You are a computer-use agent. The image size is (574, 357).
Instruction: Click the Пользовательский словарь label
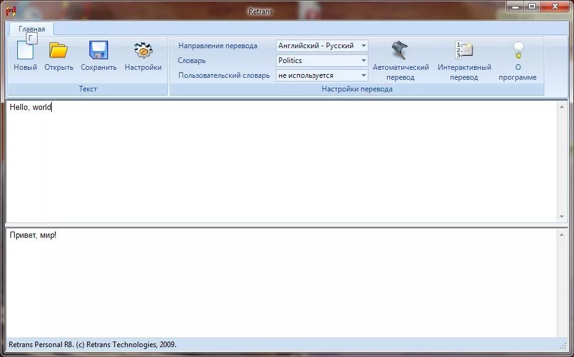224,75
